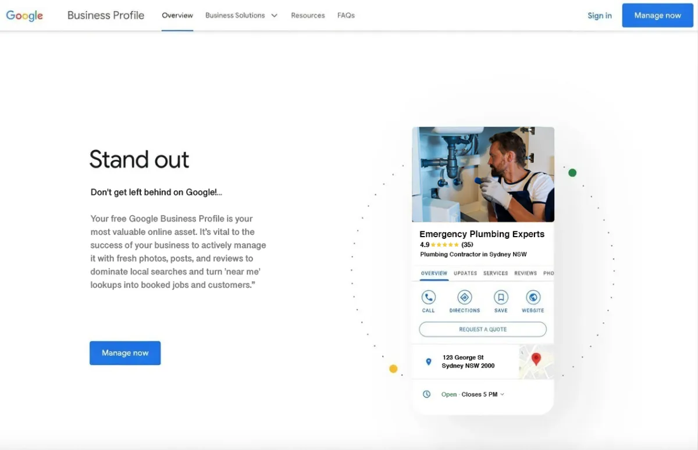Open the Overview nav item
Image resolution: width=698 pixels, height=450 pixels.
coord(177,16)
